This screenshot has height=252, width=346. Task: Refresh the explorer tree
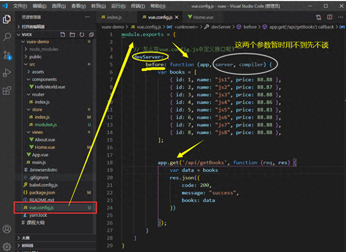(x=82, y=34)
